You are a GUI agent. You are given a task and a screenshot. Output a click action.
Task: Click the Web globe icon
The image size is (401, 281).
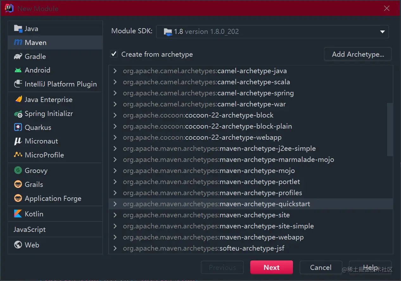pos(18,245)
